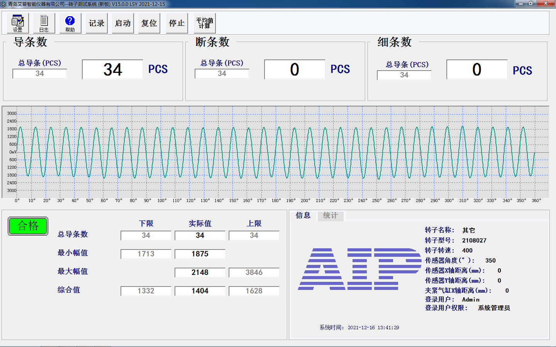View the 日志 log
The image size is (556, 347).
coord(44,23)
